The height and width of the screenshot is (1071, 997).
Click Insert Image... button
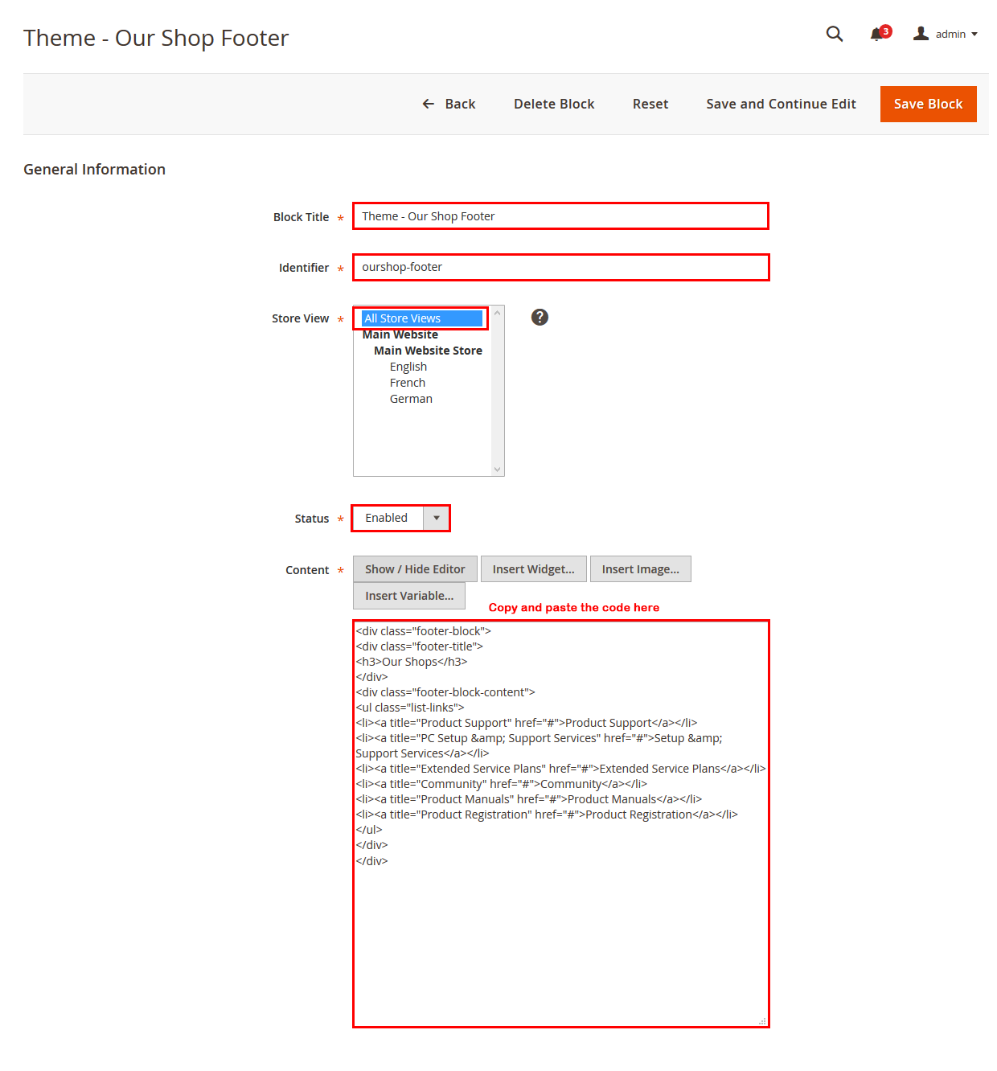coord(640,569)
